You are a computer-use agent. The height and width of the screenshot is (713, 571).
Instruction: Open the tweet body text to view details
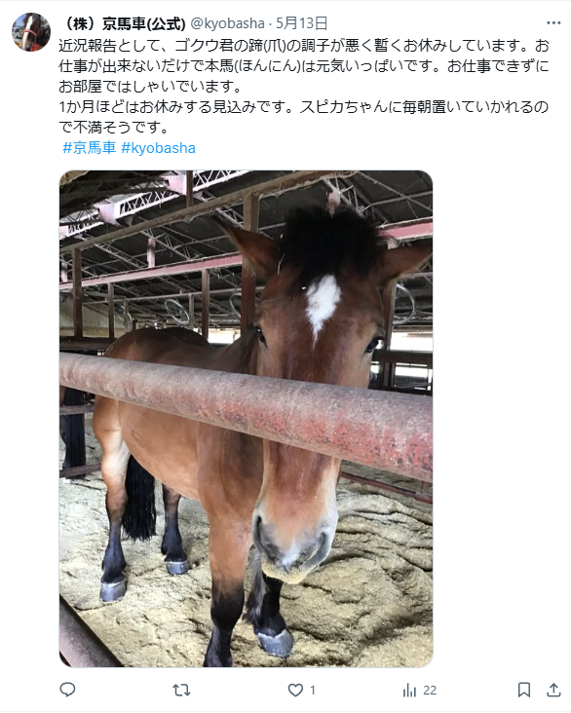click(304, 87)
